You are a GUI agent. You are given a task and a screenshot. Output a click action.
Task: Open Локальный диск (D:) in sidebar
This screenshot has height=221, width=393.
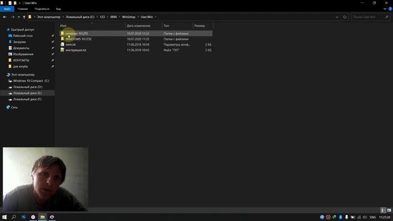28,87
